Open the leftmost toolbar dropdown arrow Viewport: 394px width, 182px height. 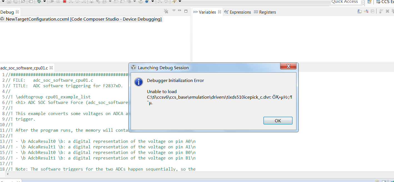[3, 1]
